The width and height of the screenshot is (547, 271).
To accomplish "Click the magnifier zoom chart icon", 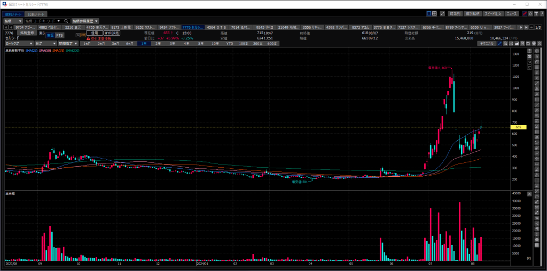I will click(x=505, y=44).
